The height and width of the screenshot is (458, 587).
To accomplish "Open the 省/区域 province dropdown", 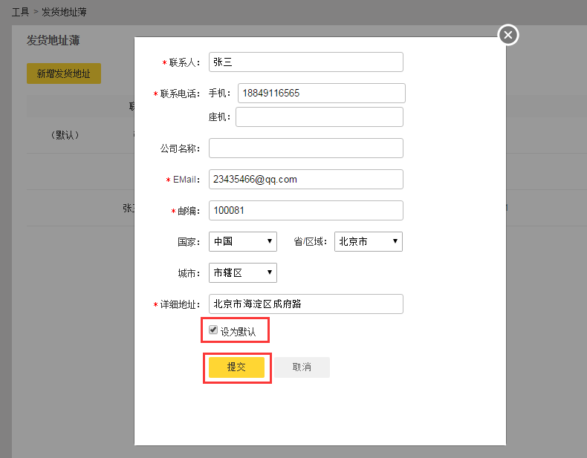I will click(x=369, y=241).
